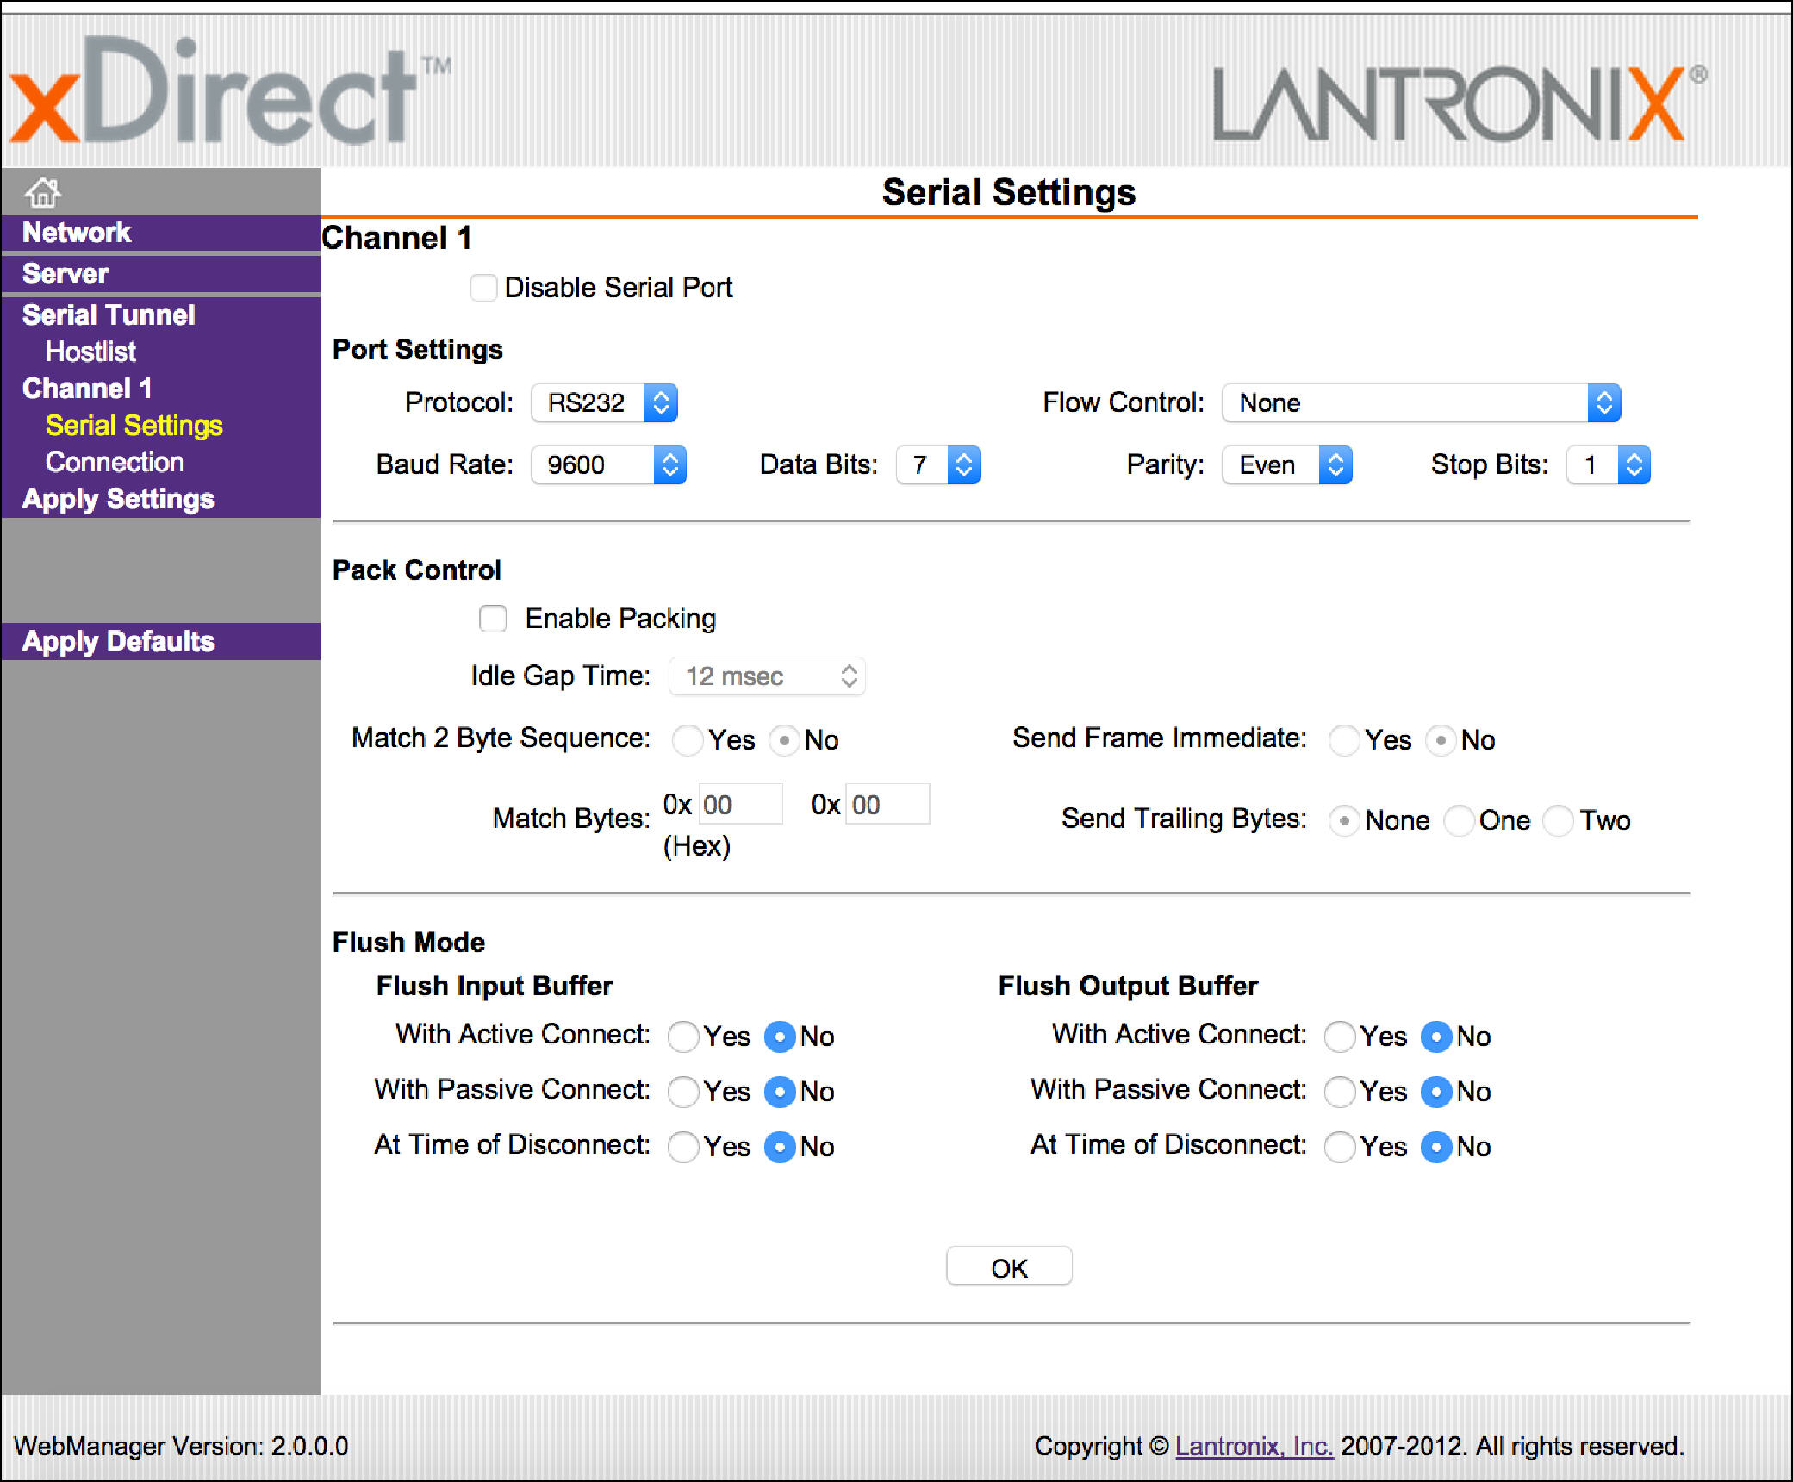Open the Idle Gap Time dropdown
This screenshot has height=1482, width=1793.
[x=767, y=676]
